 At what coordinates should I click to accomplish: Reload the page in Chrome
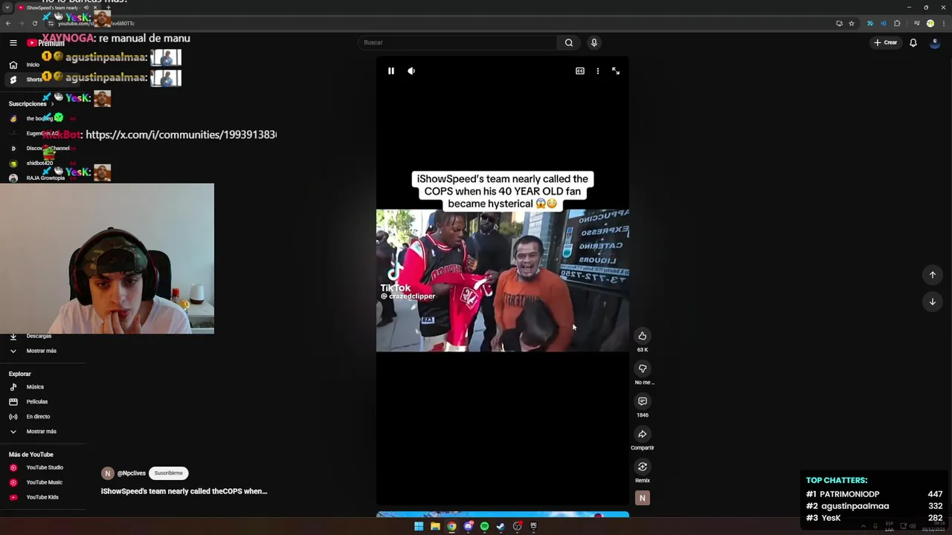(x=34, y=23)
